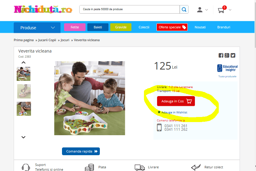
Task: Show previous thumbnails with up arrow
Action: point(24,62)
